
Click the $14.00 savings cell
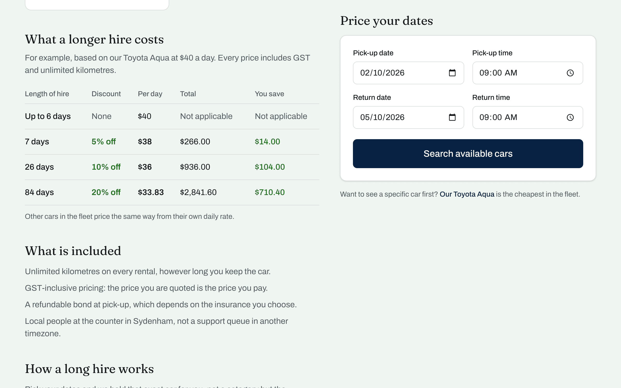(x=267, y=142)
